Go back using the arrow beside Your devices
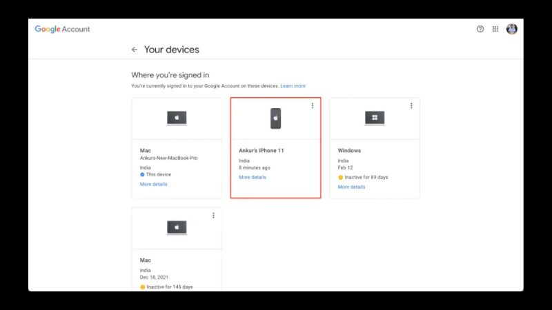This screenshot has height=310, width=552. tap(135, 50)
